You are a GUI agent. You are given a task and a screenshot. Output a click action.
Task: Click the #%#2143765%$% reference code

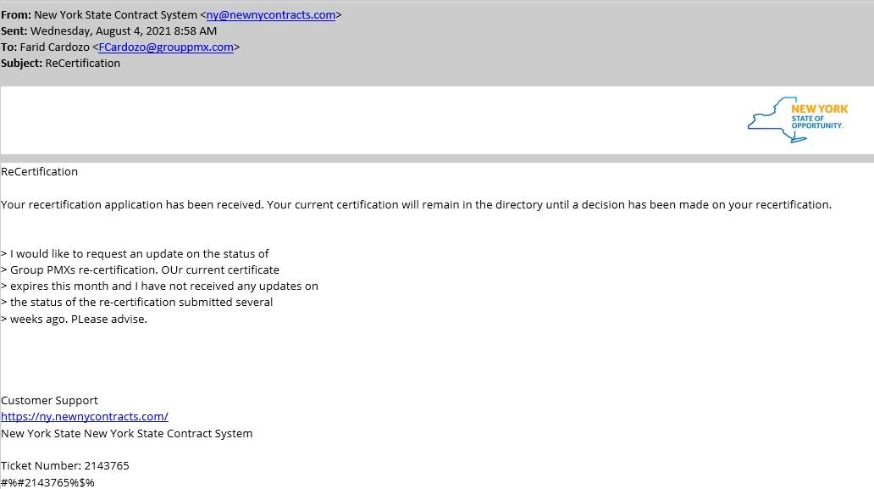click(x=48, y=482)
